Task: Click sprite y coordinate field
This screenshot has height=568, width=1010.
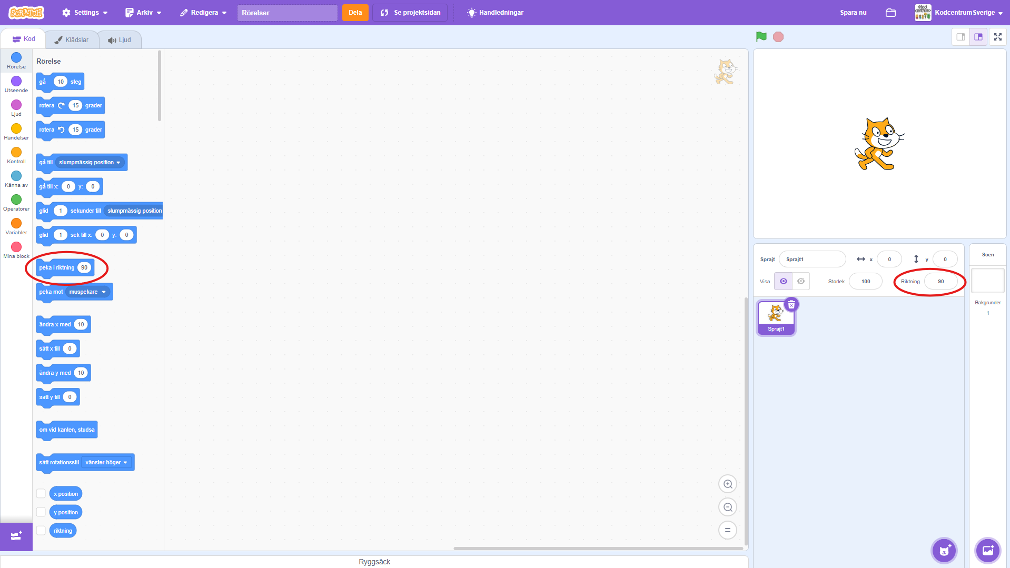Action: (945, 259)
